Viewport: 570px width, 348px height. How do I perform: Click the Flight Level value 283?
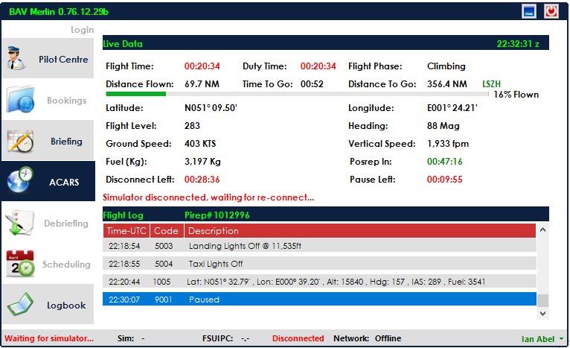[192, 126]
